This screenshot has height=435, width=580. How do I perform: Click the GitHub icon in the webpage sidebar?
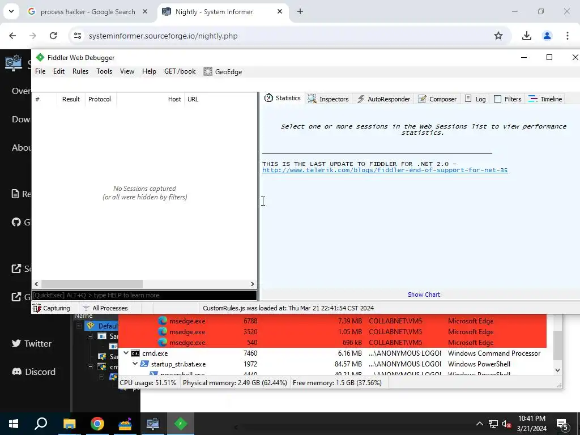[x=16, y=222]
